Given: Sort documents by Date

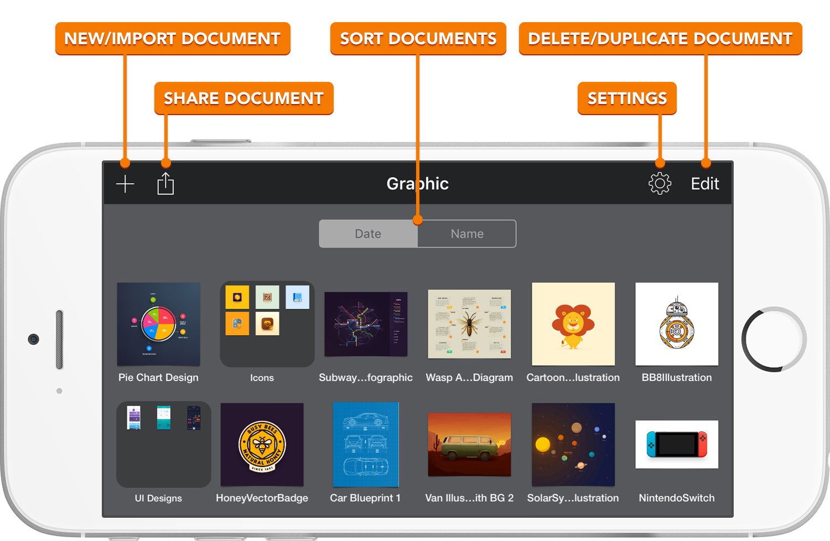Looking at the screenshot, I should [x=368, y=234].
